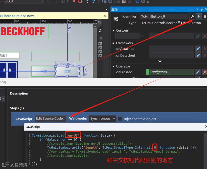Edit the .onPressed event with pencil icon

click(x=198, y=72)
